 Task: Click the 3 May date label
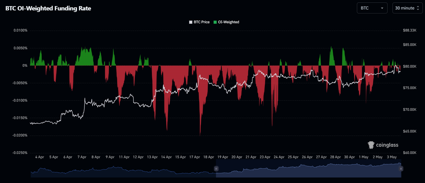point(392,157)
